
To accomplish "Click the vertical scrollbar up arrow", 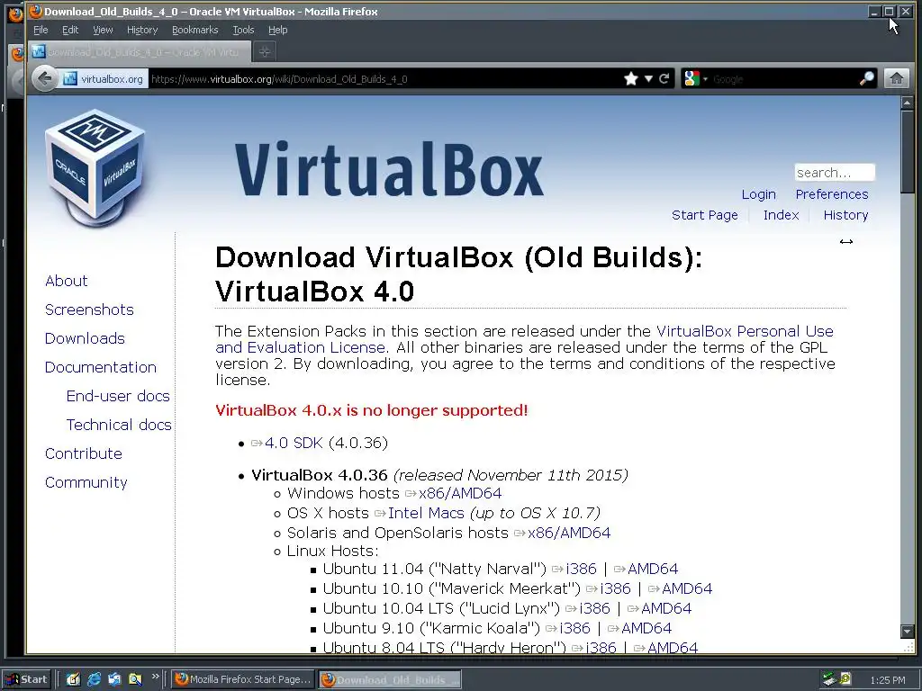I will pyautogui.click(x=908, y=103).
